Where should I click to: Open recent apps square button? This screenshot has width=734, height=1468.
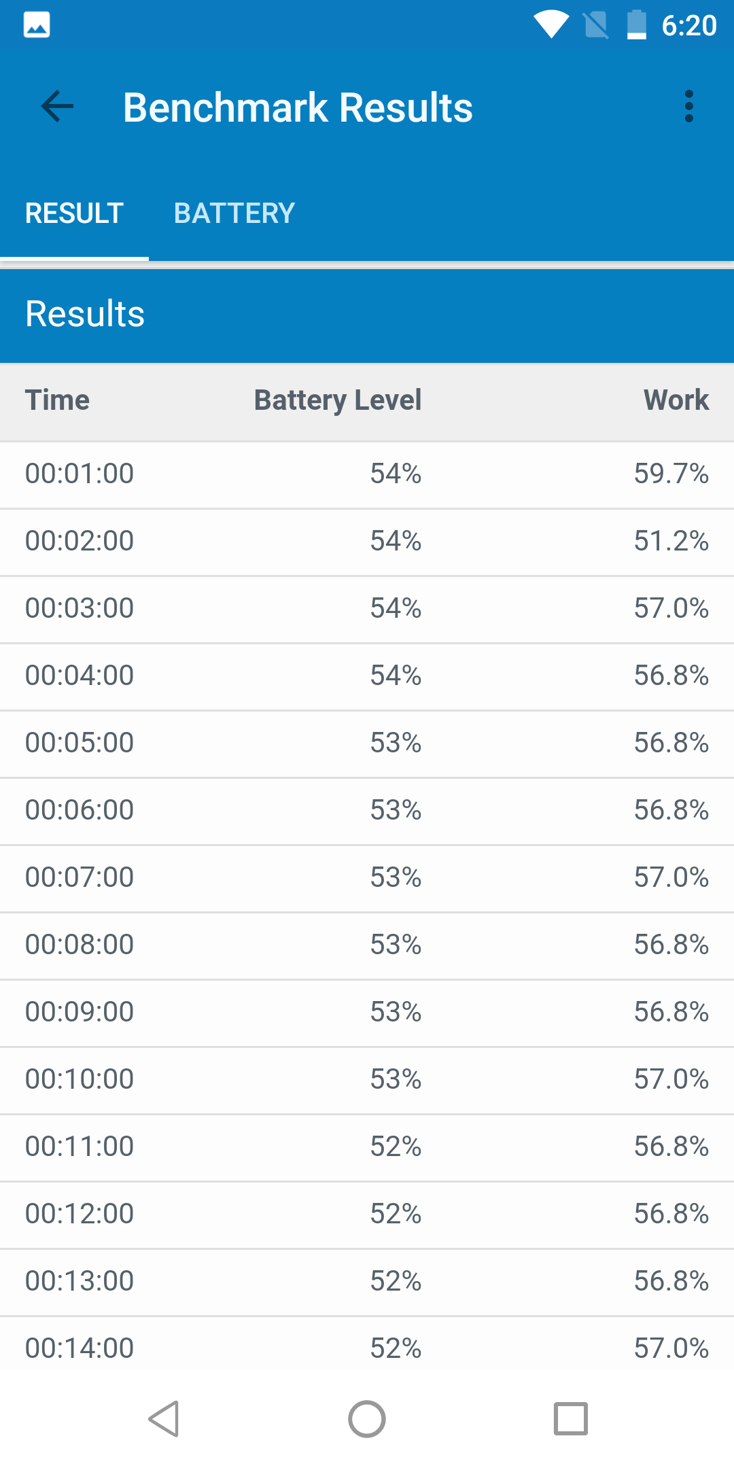[x=570, y=1419]
